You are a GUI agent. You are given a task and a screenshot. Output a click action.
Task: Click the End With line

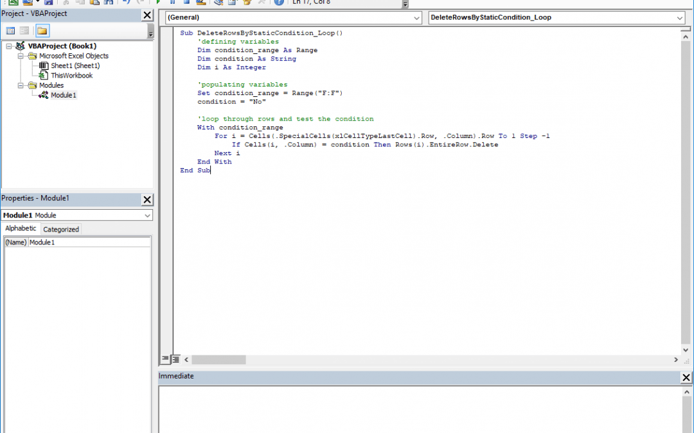[x=214, y=162]
